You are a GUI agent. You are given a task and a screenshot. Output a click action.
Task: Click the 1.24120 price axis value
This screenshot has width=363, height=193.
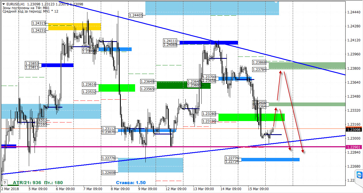[354, 40]
